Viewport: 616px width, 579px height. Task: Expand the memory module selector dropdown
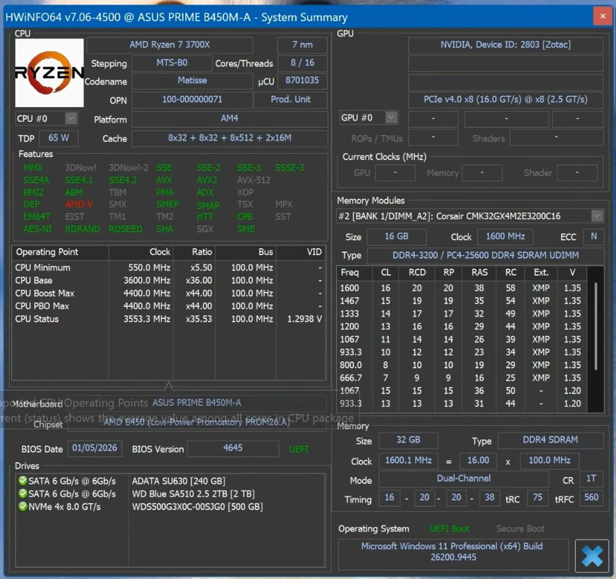[x=596, y=216]
